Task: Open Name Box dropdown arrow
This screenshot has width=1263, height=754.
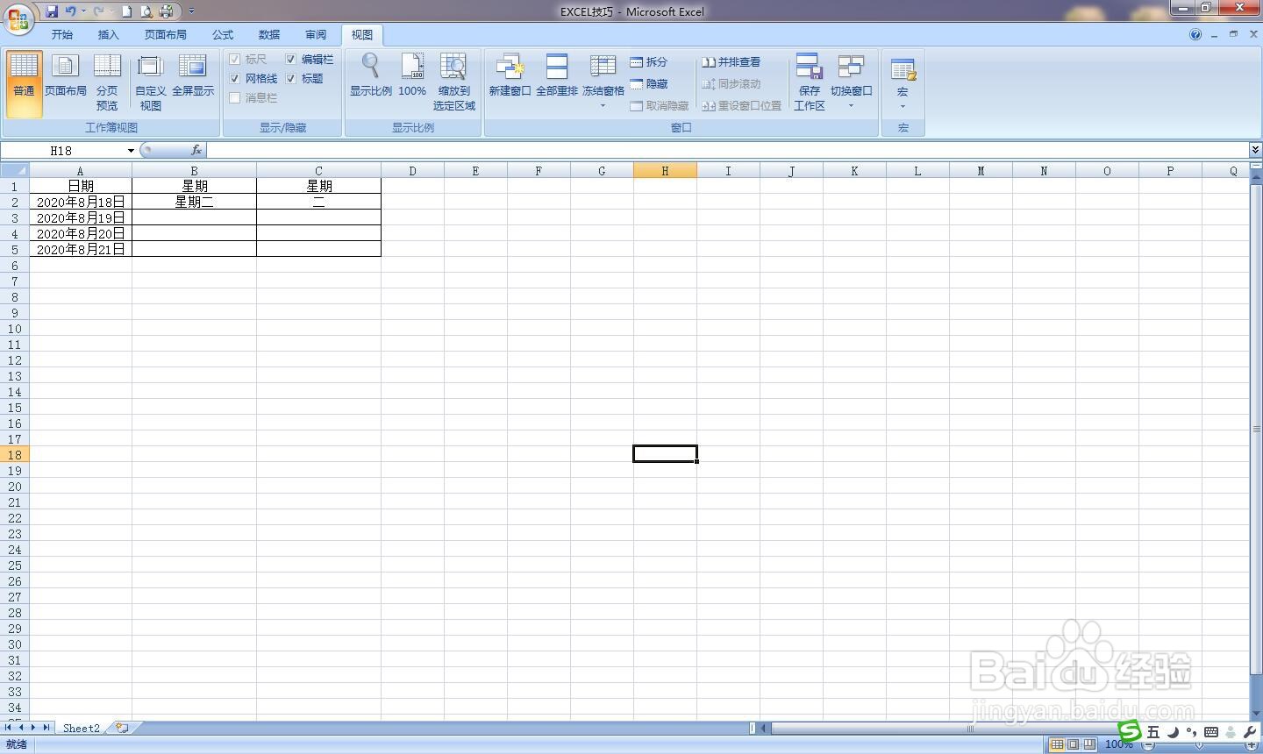Action: (131, 151)
